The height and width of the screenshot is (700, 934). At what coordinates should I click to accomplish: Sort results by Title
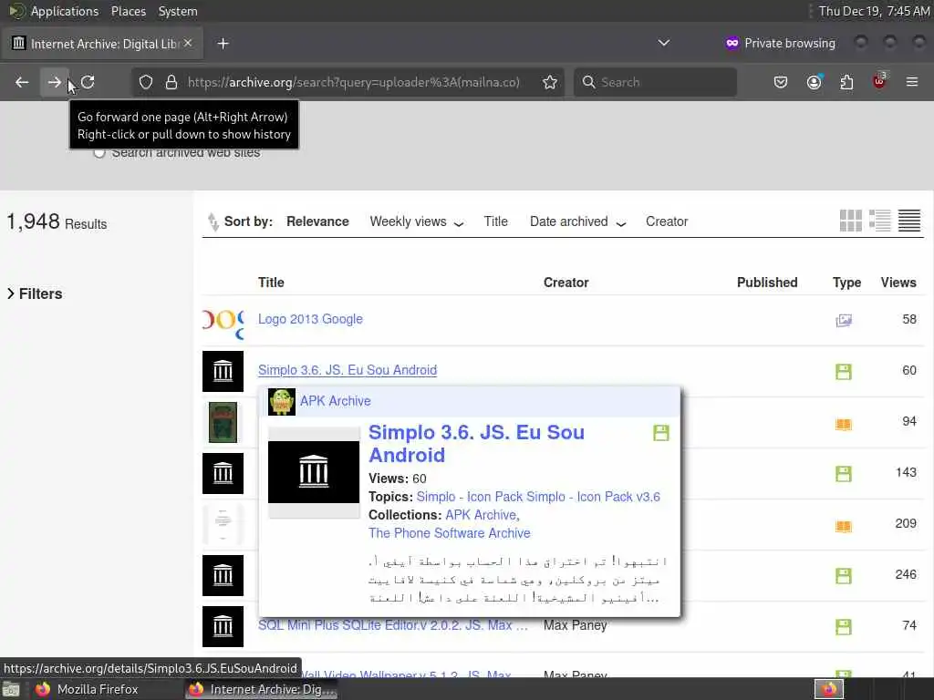[495, 221]
